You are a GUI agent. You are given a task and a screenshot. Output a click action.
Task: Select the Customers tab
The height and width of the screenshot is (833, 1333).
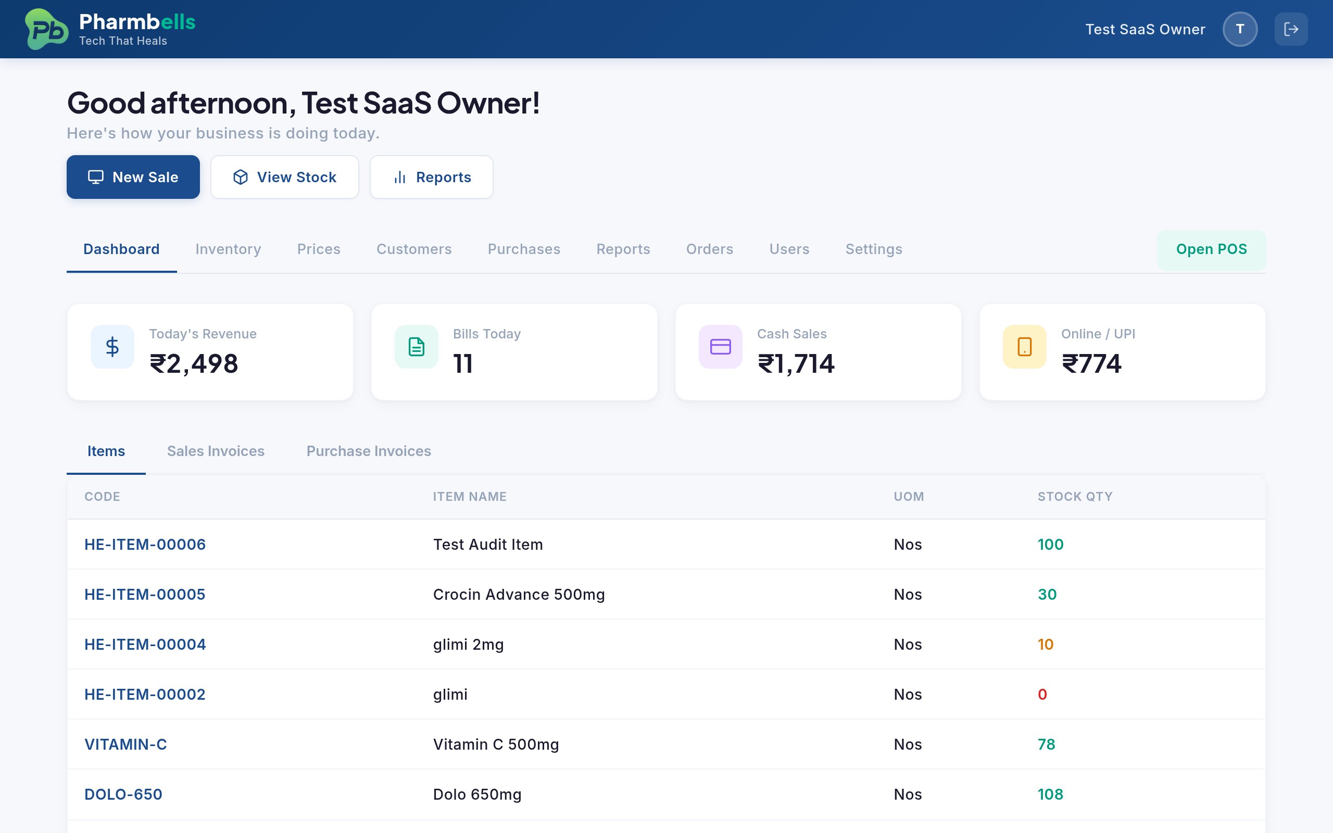413,249
